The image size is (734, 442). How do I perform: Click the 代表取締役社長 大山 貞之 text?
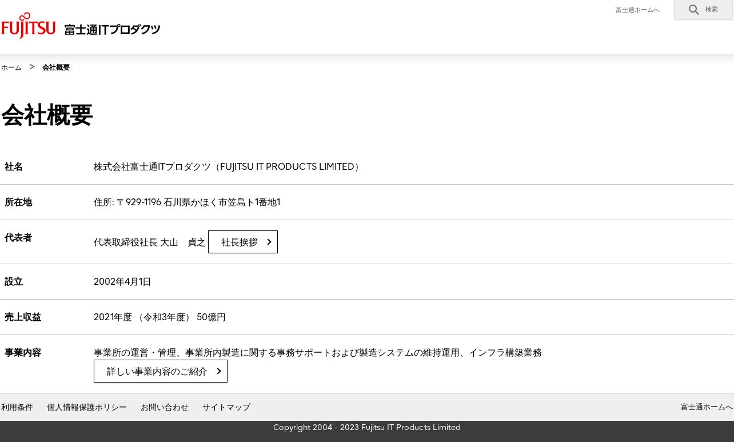pyautogui.click(x=150, y=242)
